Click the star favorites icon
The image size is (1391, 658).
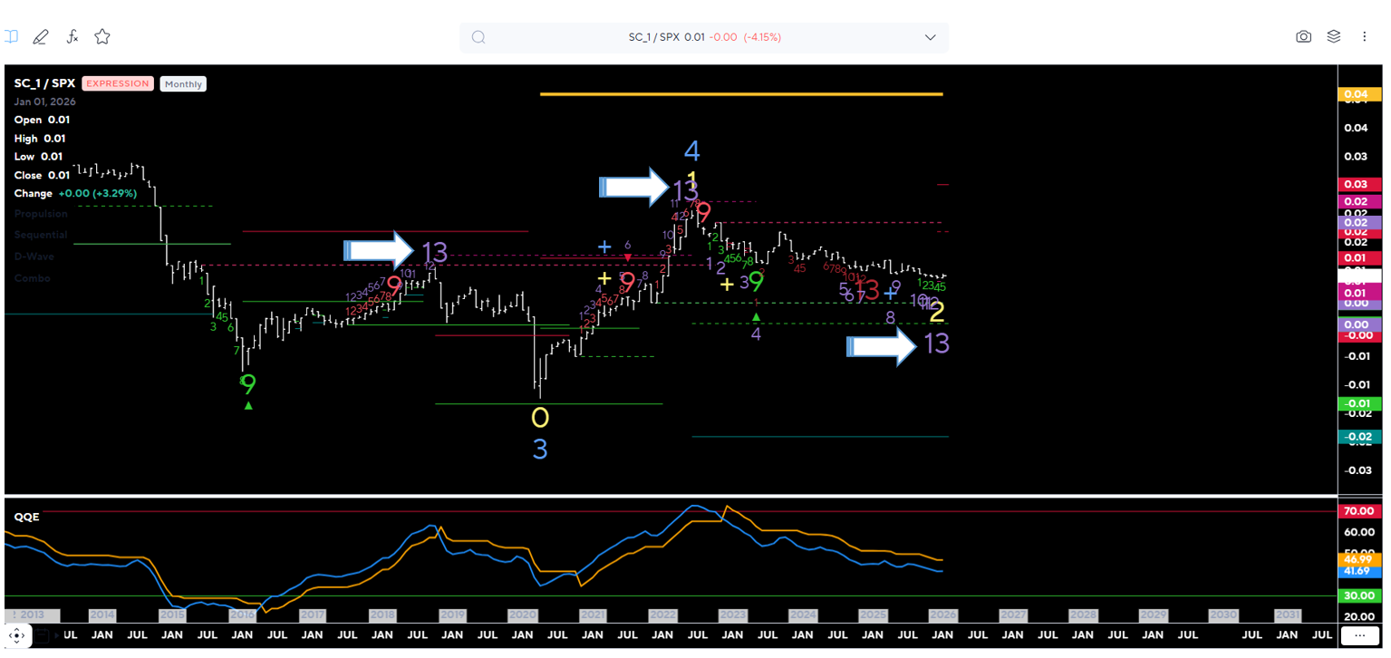coord(102,37)
